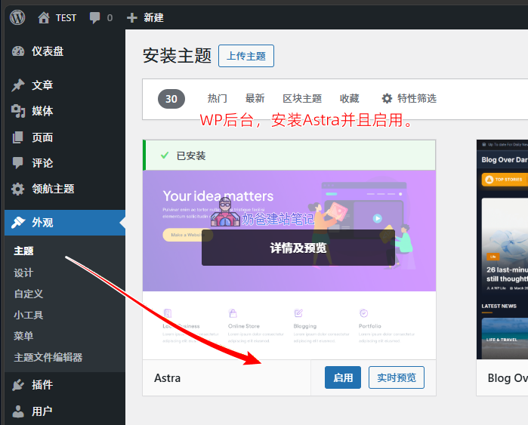Click the TEST site name link

[66, 17]
